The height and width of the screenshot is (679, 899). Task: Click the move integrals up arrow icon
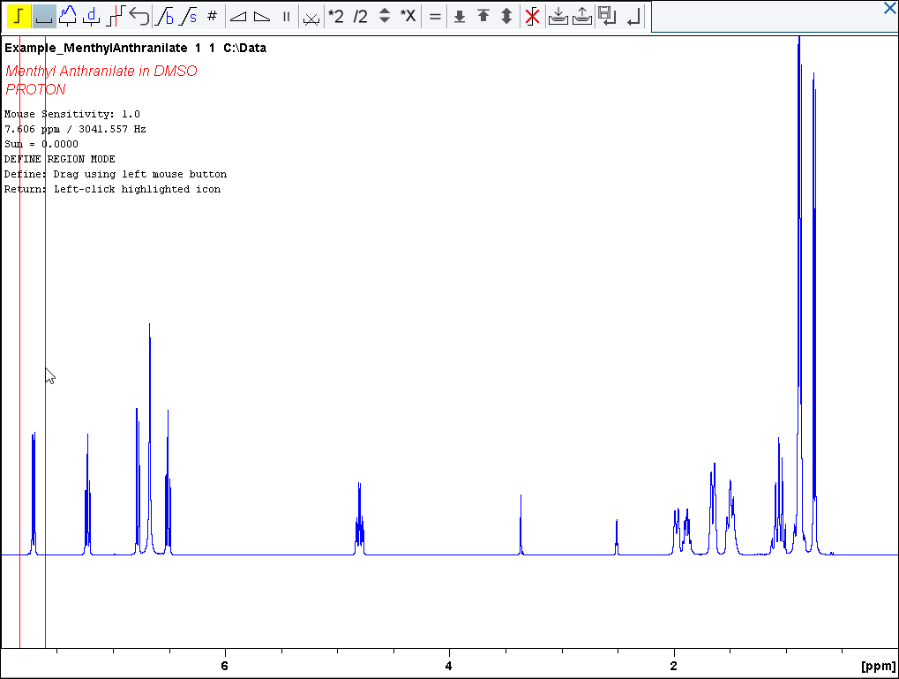tap(483, 16)
